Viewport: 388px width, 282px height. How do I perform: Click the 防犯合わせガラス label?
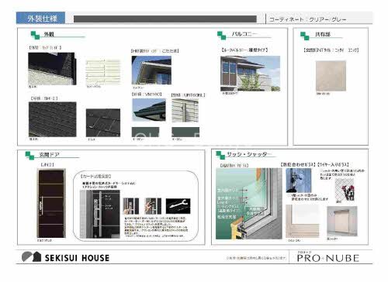[298, 164]
